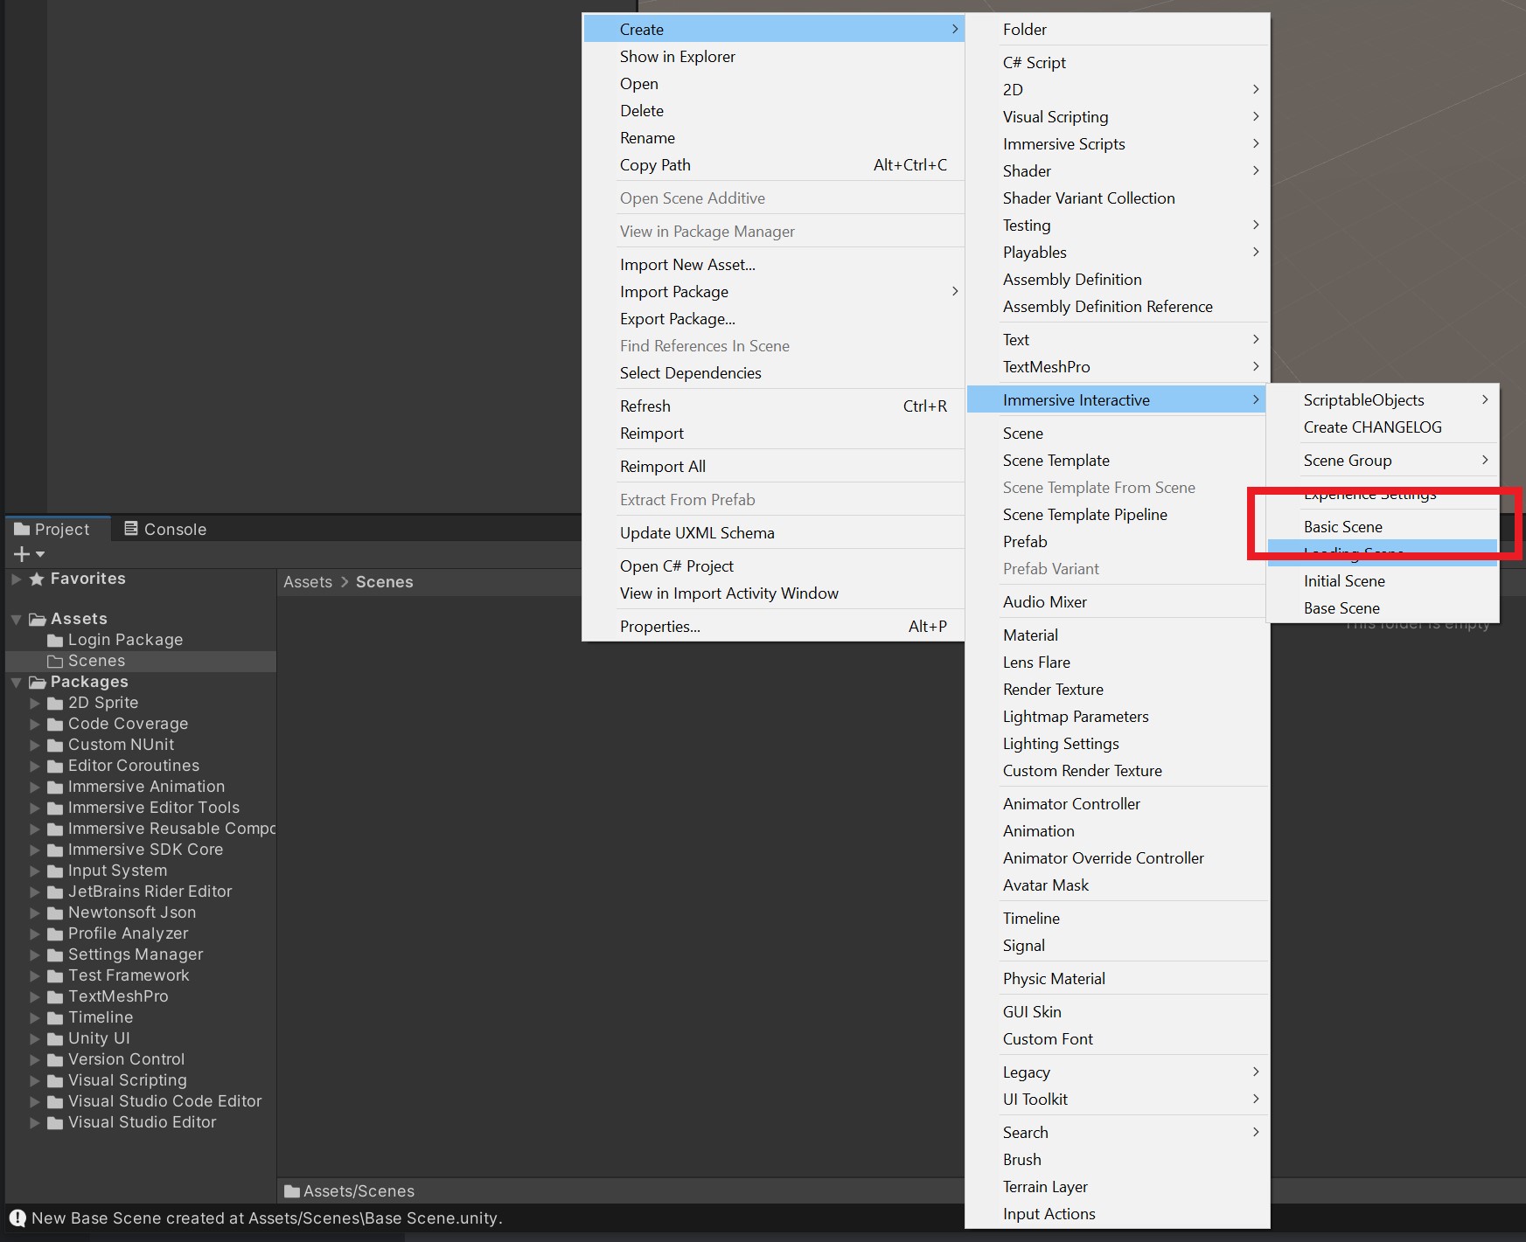
Task: Select Basic Scene option
Action: tap(1383, 527)
